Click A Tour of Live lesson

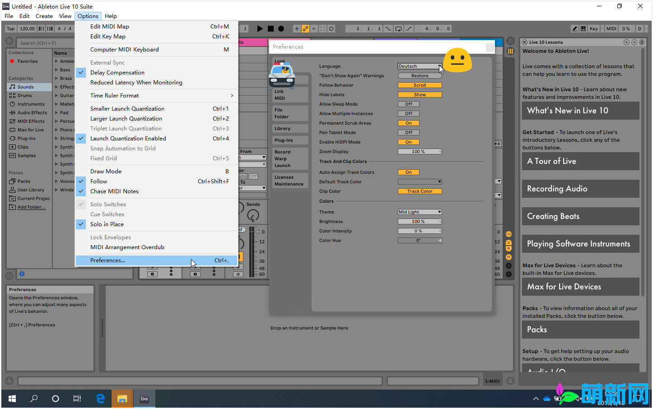coord(580,161)
